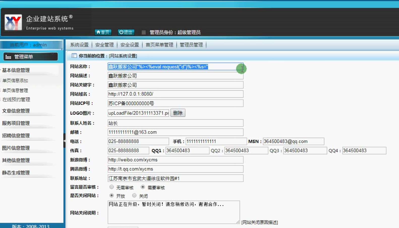This screenshot has width=399, height=228.
Task: Click the 网站关闭说明 textarea
Action: tap(174, 212)
